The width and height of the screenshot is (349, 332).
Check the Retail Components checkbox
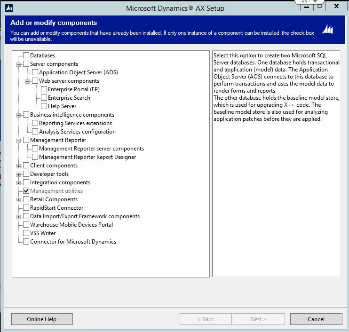(x=26, y=199)
